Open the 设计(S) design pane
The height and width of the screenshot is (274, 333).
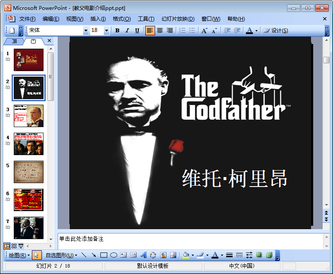tap(275, 31)
